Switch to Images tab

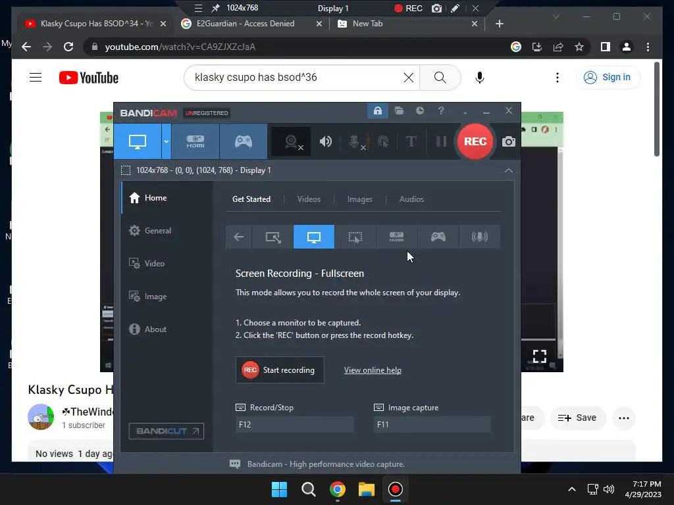(360, 199)
